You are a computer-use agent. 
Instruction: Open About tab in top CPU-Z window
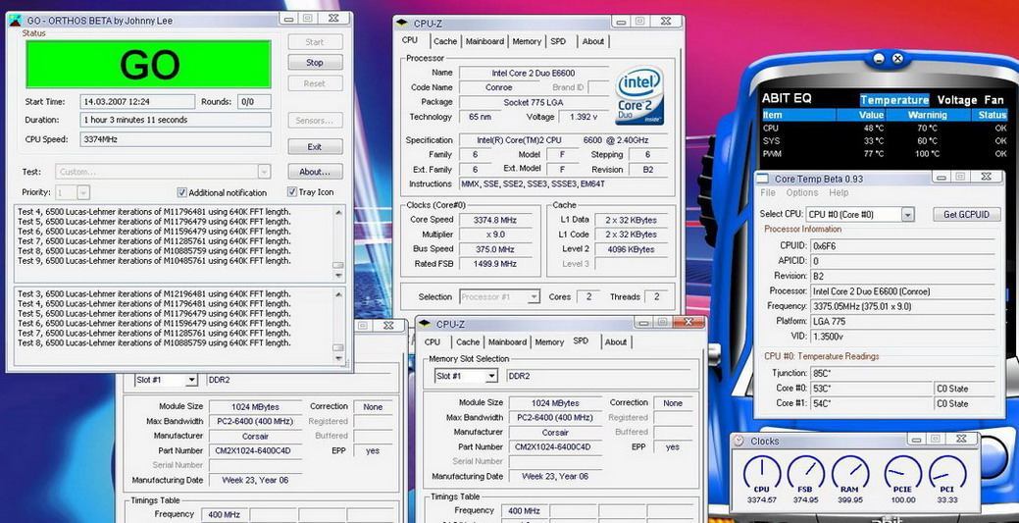pos(592,41)
